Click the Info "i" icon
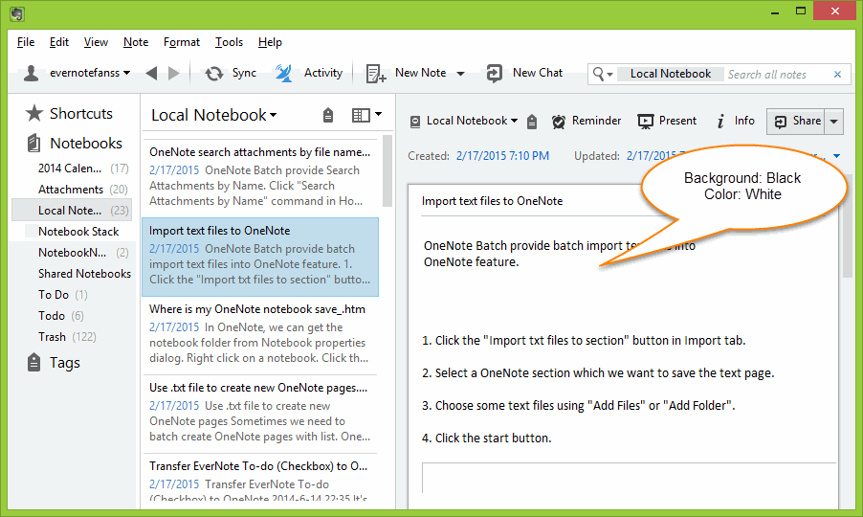This screenshot has height=517, width=863. (x=720, y=121)
